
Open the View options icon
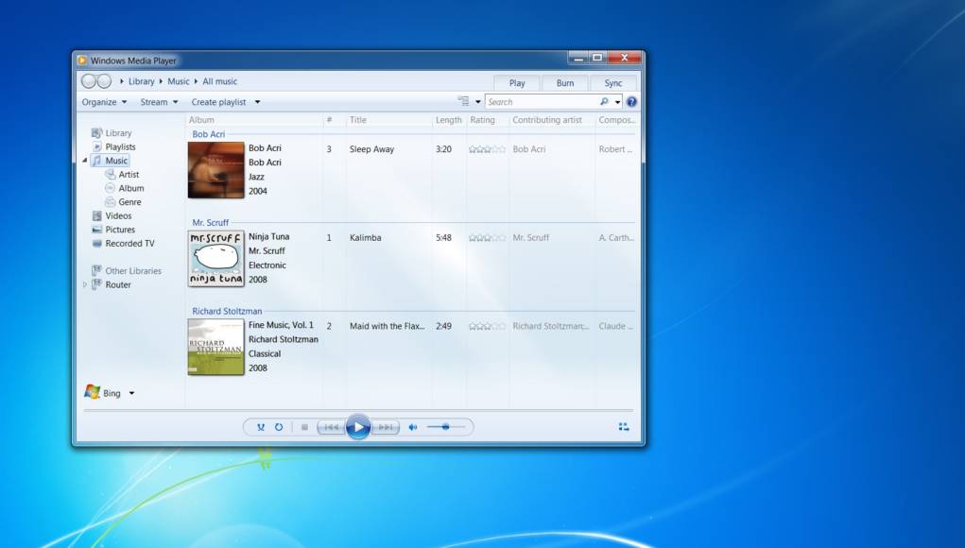463,102
